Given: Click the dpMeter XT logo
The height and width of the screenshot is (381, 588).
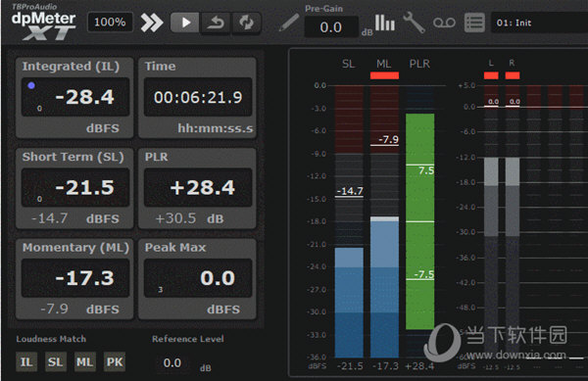Looking at the screenshot, I should pyautogui.click(x=43, y=23).
